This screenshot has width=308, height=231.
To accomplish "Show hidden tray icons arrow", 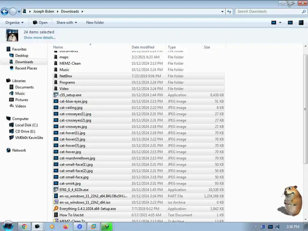I will 256,227.
